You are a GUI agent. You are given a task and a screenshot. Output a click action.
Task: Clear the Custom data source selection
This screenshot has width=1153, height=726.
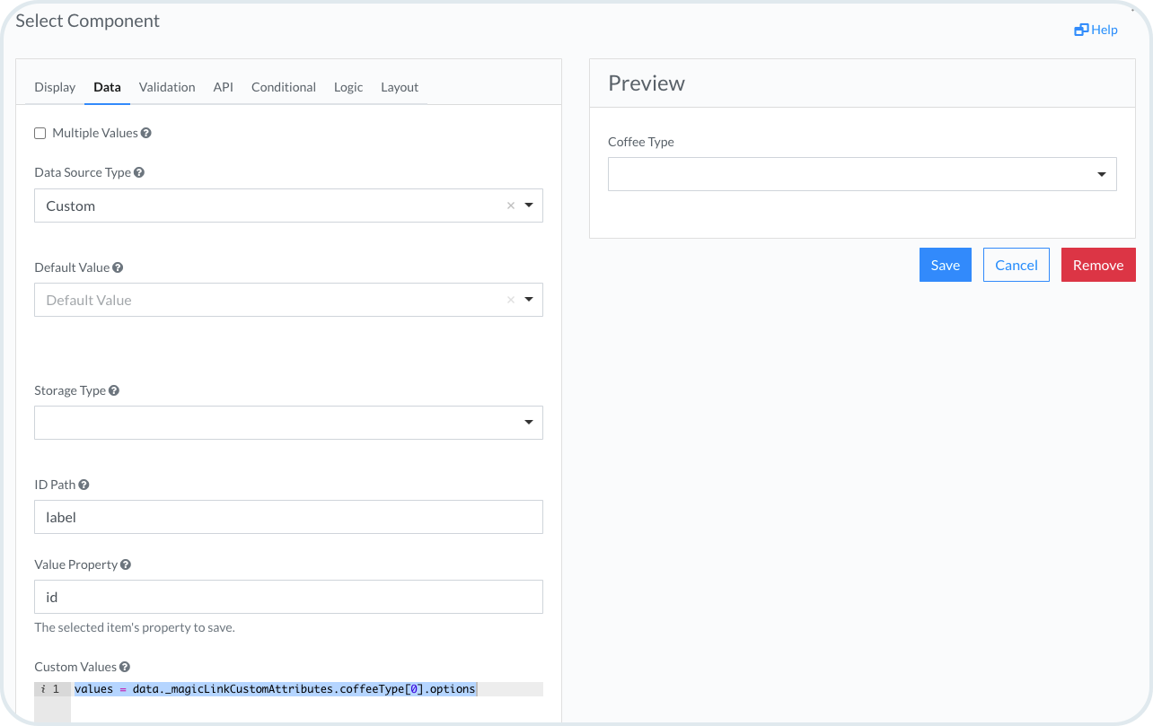coord(511,206)
